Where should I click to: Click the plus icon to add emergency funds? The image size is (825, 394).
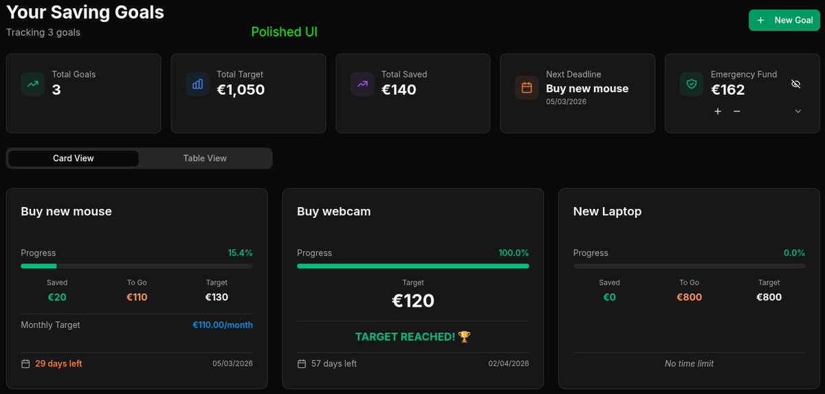[718, 111]
